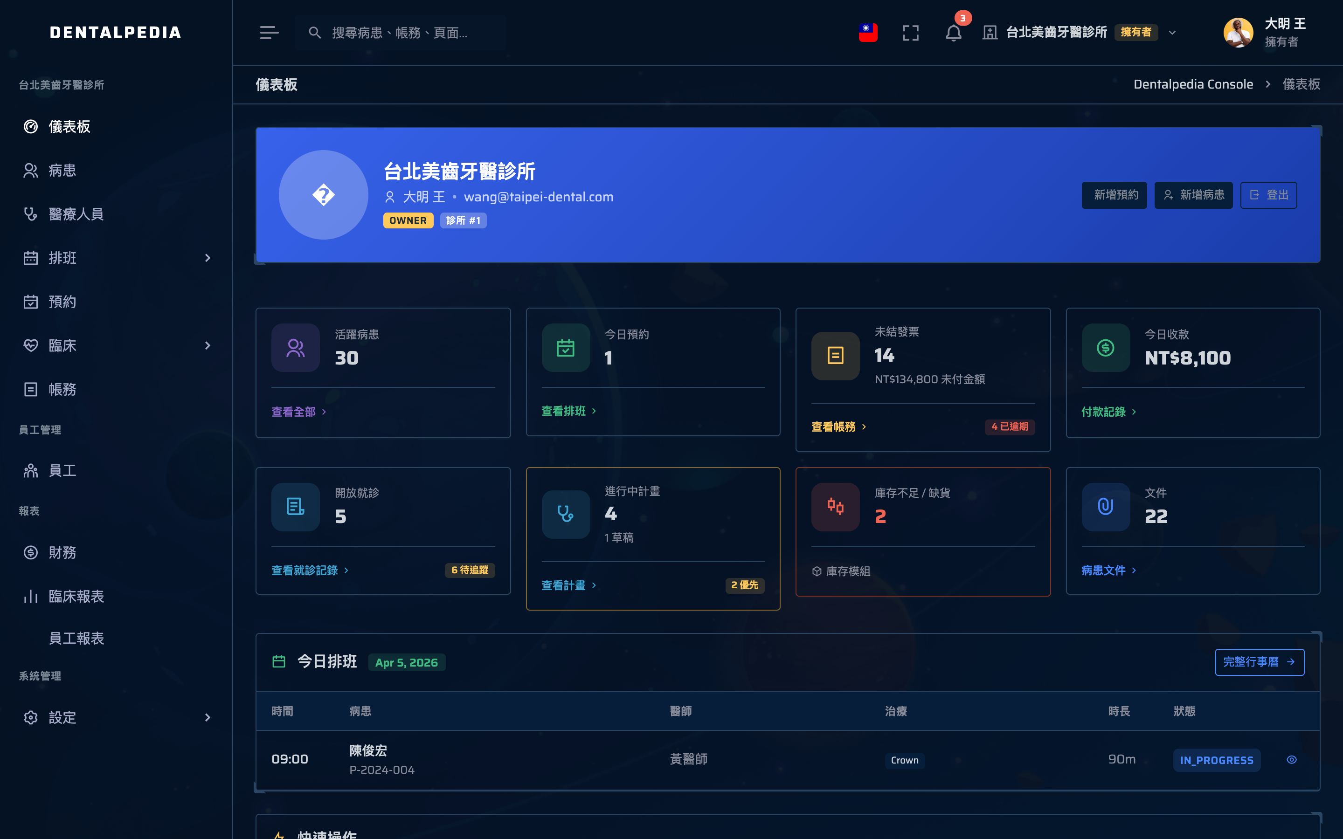This screenshot has height=839, width=1343.
Task: Click the unpaid invoices icon tile
Action: [x=835, y=356]
